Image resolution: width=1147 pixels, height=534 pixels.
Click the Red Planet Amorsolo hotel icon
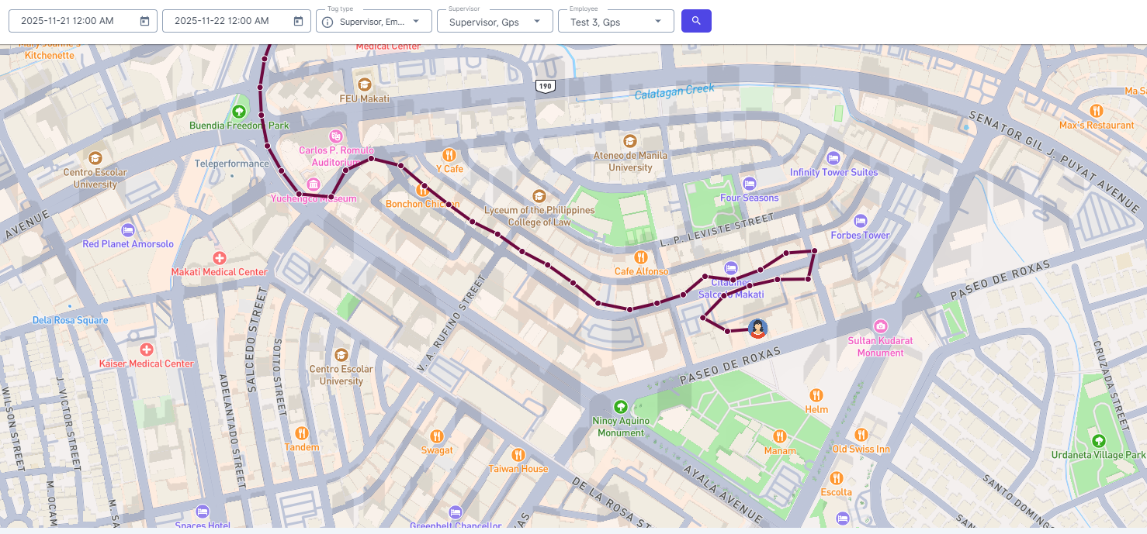coord(128,230)
